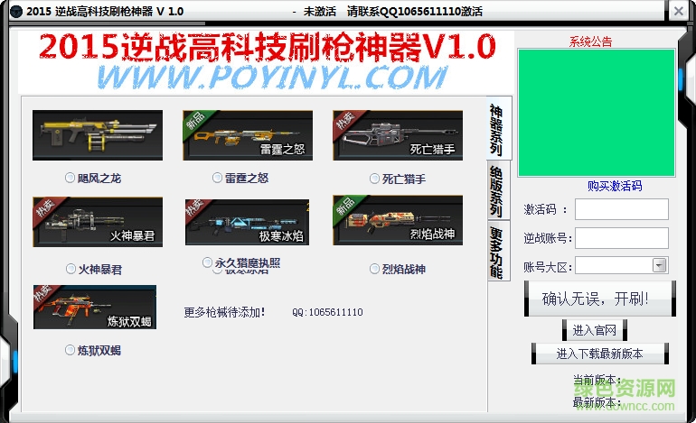Close the window with the X button
Viewport: 696px width, 423px height.
point(678,11)
